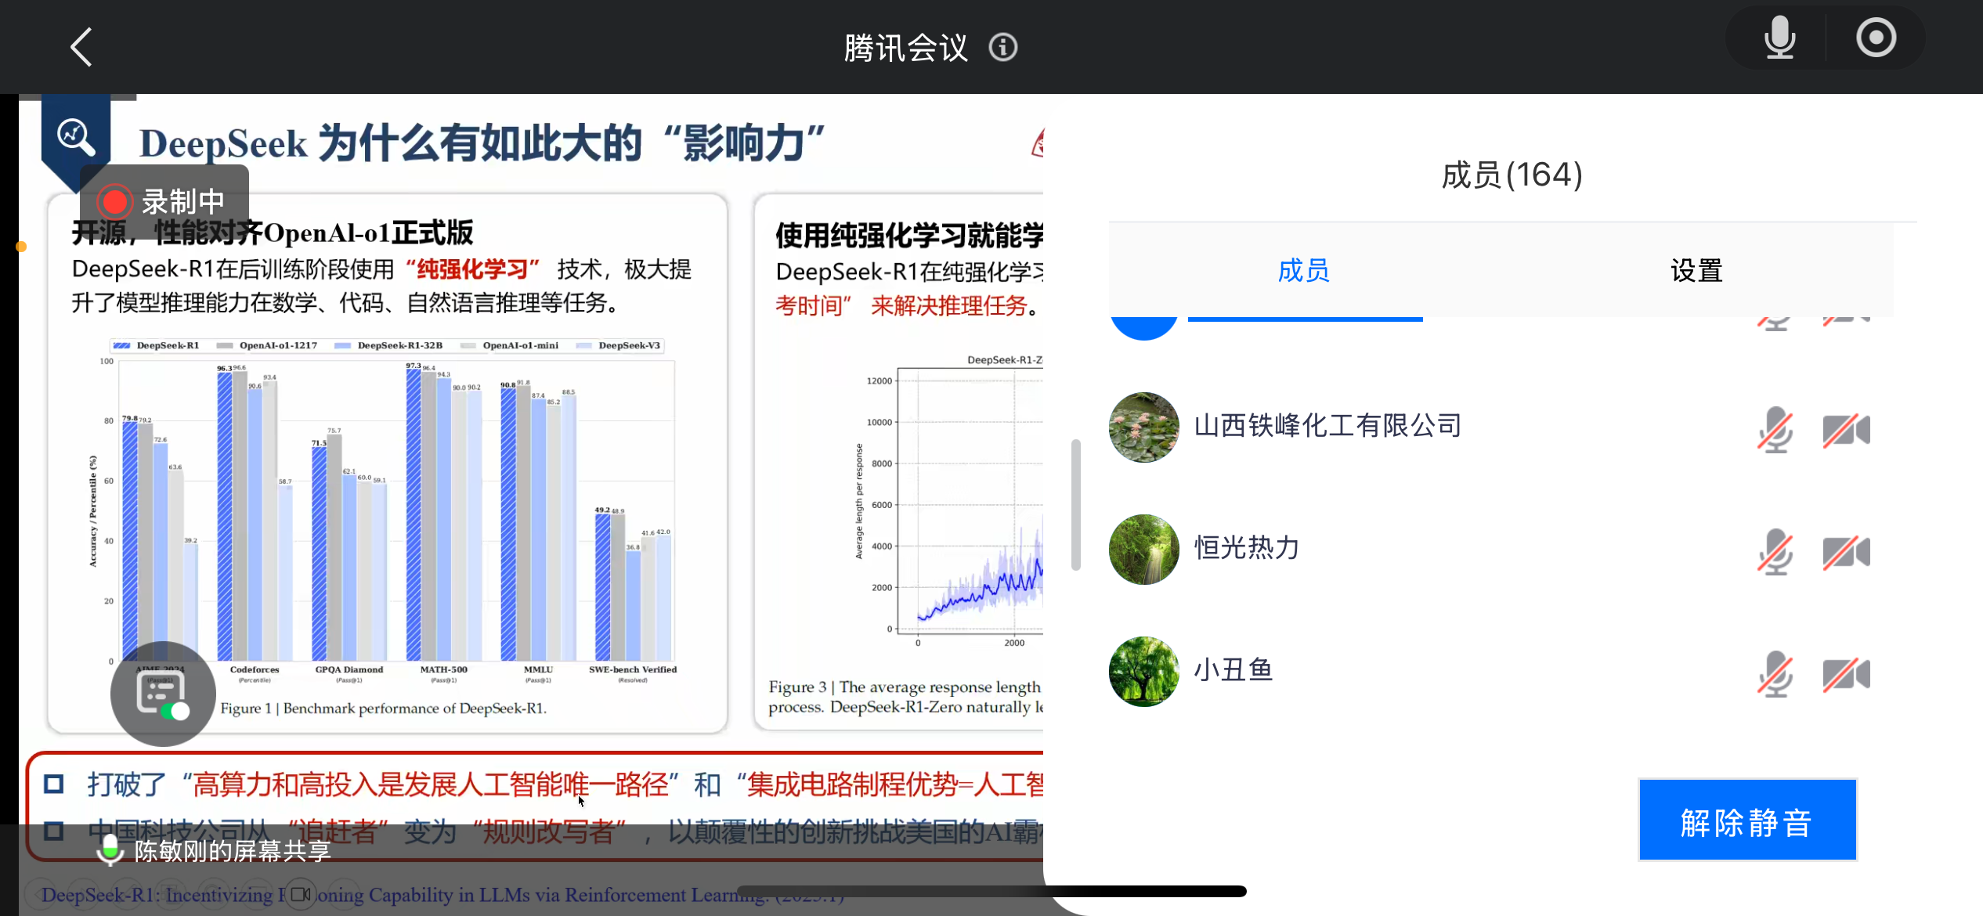Click camera icon for 恒光热力
Viewport: 1983px width, 916px height.
(1846, 552)
